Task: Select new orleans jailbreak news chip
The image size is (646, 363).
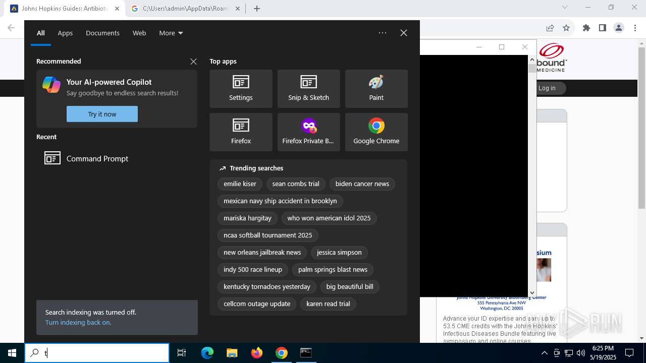Action: tap(262, 253)
